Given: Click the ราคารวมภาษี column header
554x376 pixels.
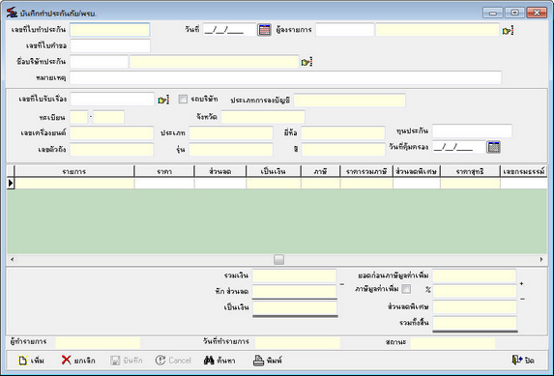Looking at the screenshot, I should (366, 171).
